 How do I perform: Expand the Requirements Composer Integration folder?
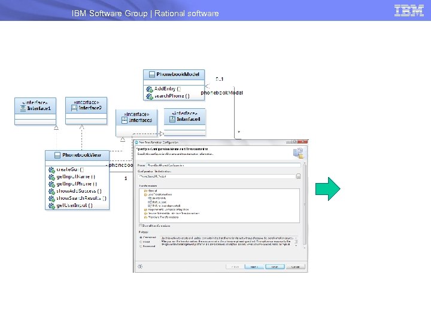coord(146,209)
